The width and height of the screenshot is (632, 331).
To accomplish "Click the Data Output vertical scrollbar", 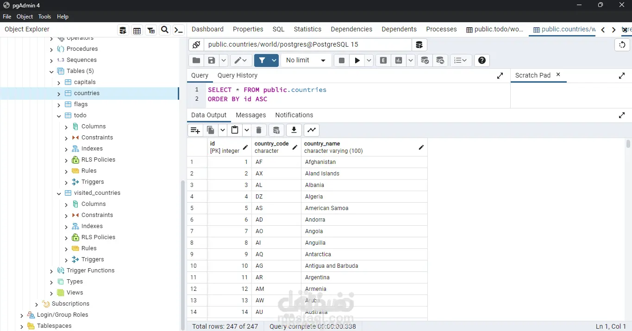I will tap(628, 144).
